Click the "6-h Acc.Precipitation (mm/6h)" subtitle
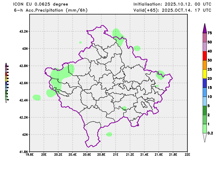223x172 pixels. coord(51,10)
